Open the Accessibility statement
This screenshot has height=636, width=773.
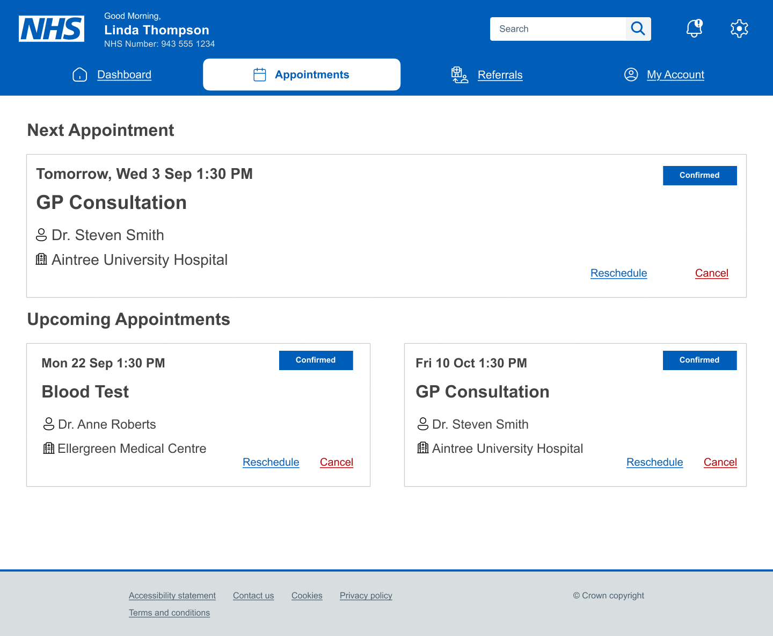[172, 596]
